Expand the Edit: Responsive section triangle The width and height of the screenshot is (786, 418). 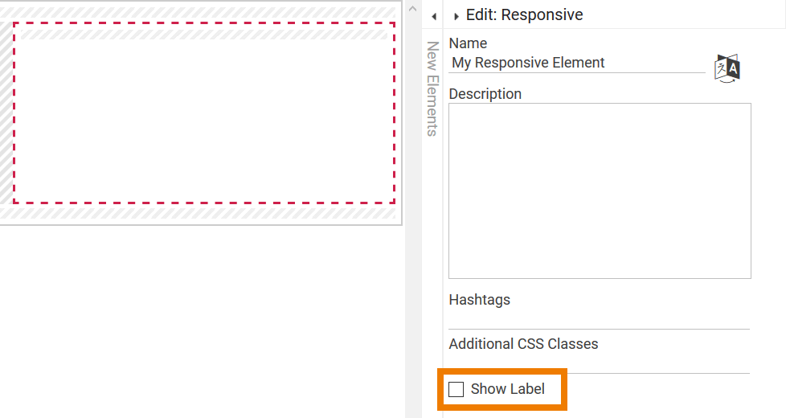click(x=456, y=16)
